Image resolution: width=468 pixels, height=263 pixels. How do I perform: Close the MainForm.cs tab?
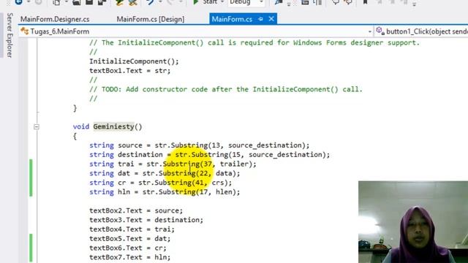click(271, 19)
